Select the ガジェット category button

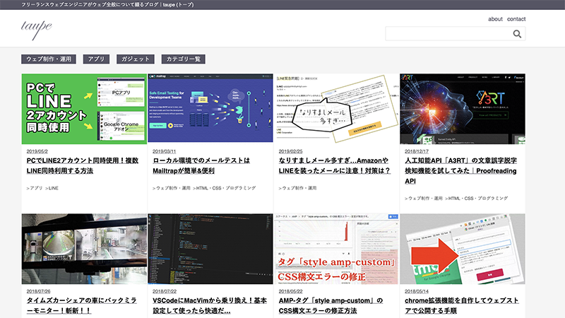(136, 59)
